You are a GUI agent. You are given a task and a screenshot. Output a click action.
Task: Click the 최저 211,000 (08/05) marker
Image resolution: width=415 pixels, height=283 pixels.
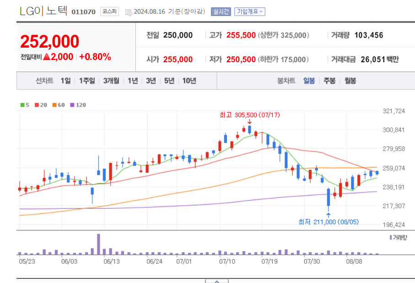[329, 222]
